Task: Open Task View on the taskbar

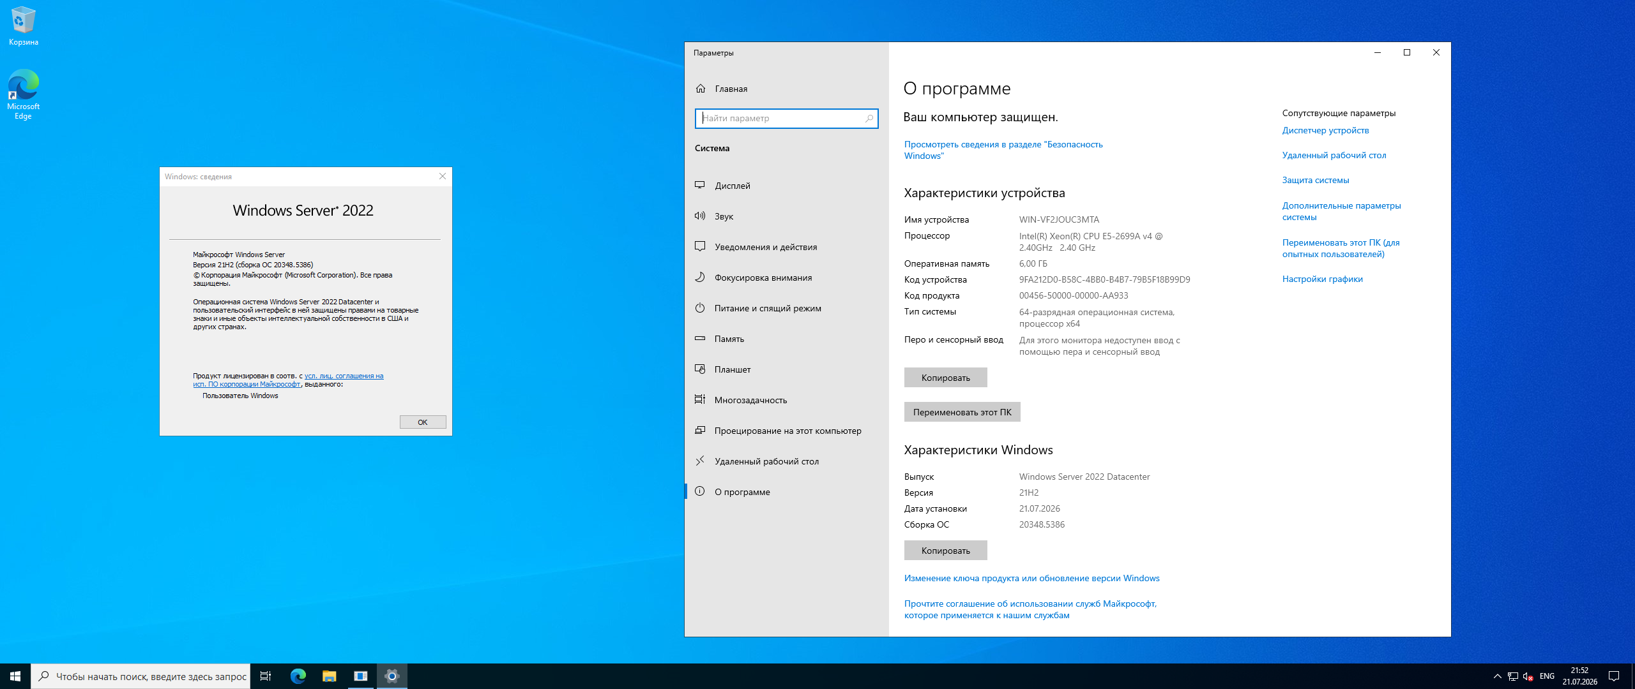Action: click(266, 676)
